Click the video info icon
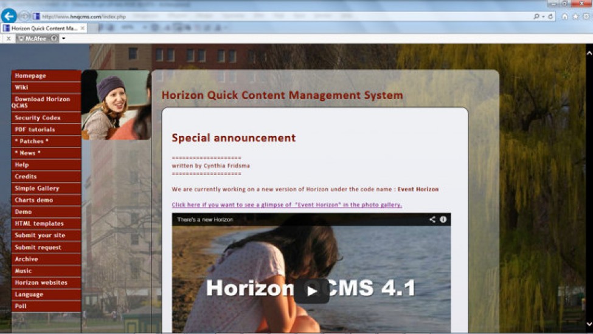The height and width of the screenshot is (334, 593). click(x=443, y=219)
